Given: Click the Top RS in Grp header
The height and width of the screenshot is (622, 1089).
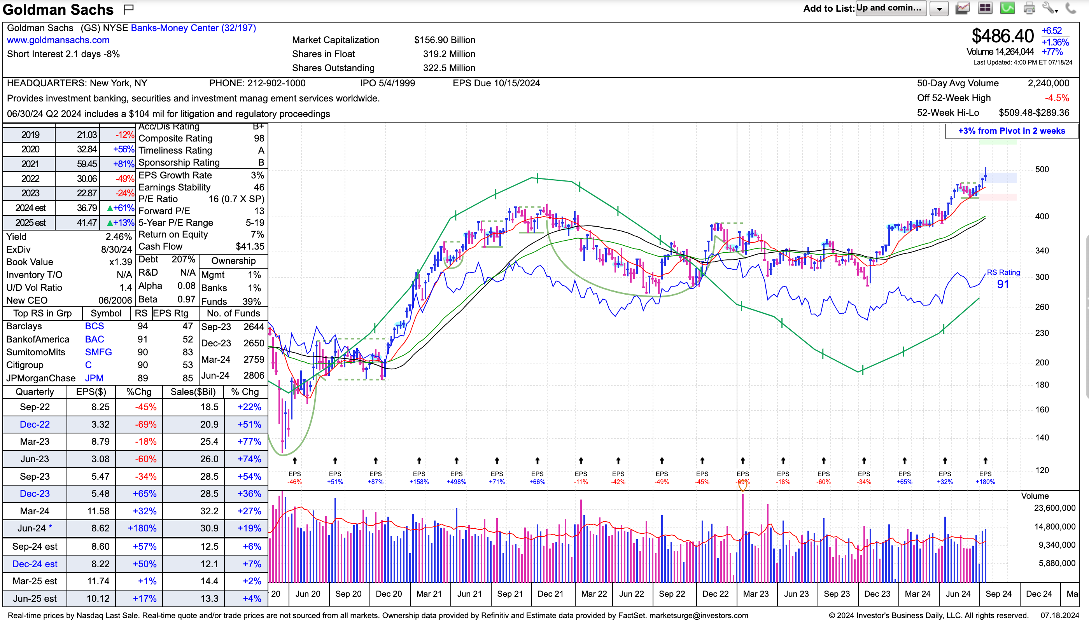Looking at the screenshot, I should click(x=42, y=313).
